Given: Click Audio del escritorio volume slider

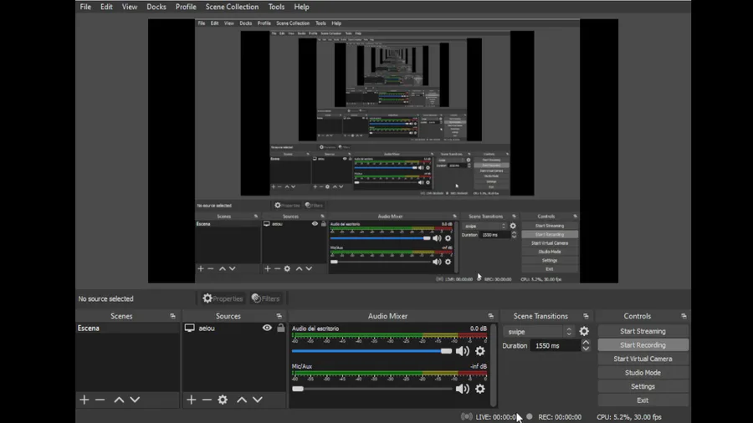Looking at the screenshot, I should tap(371, 351).
